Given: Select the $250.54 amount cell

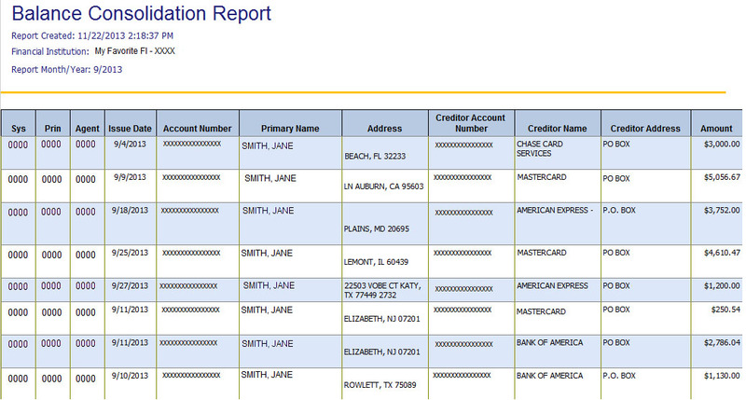Looking at the screenshot, I should pyautogui.click(x=725, y=310).
